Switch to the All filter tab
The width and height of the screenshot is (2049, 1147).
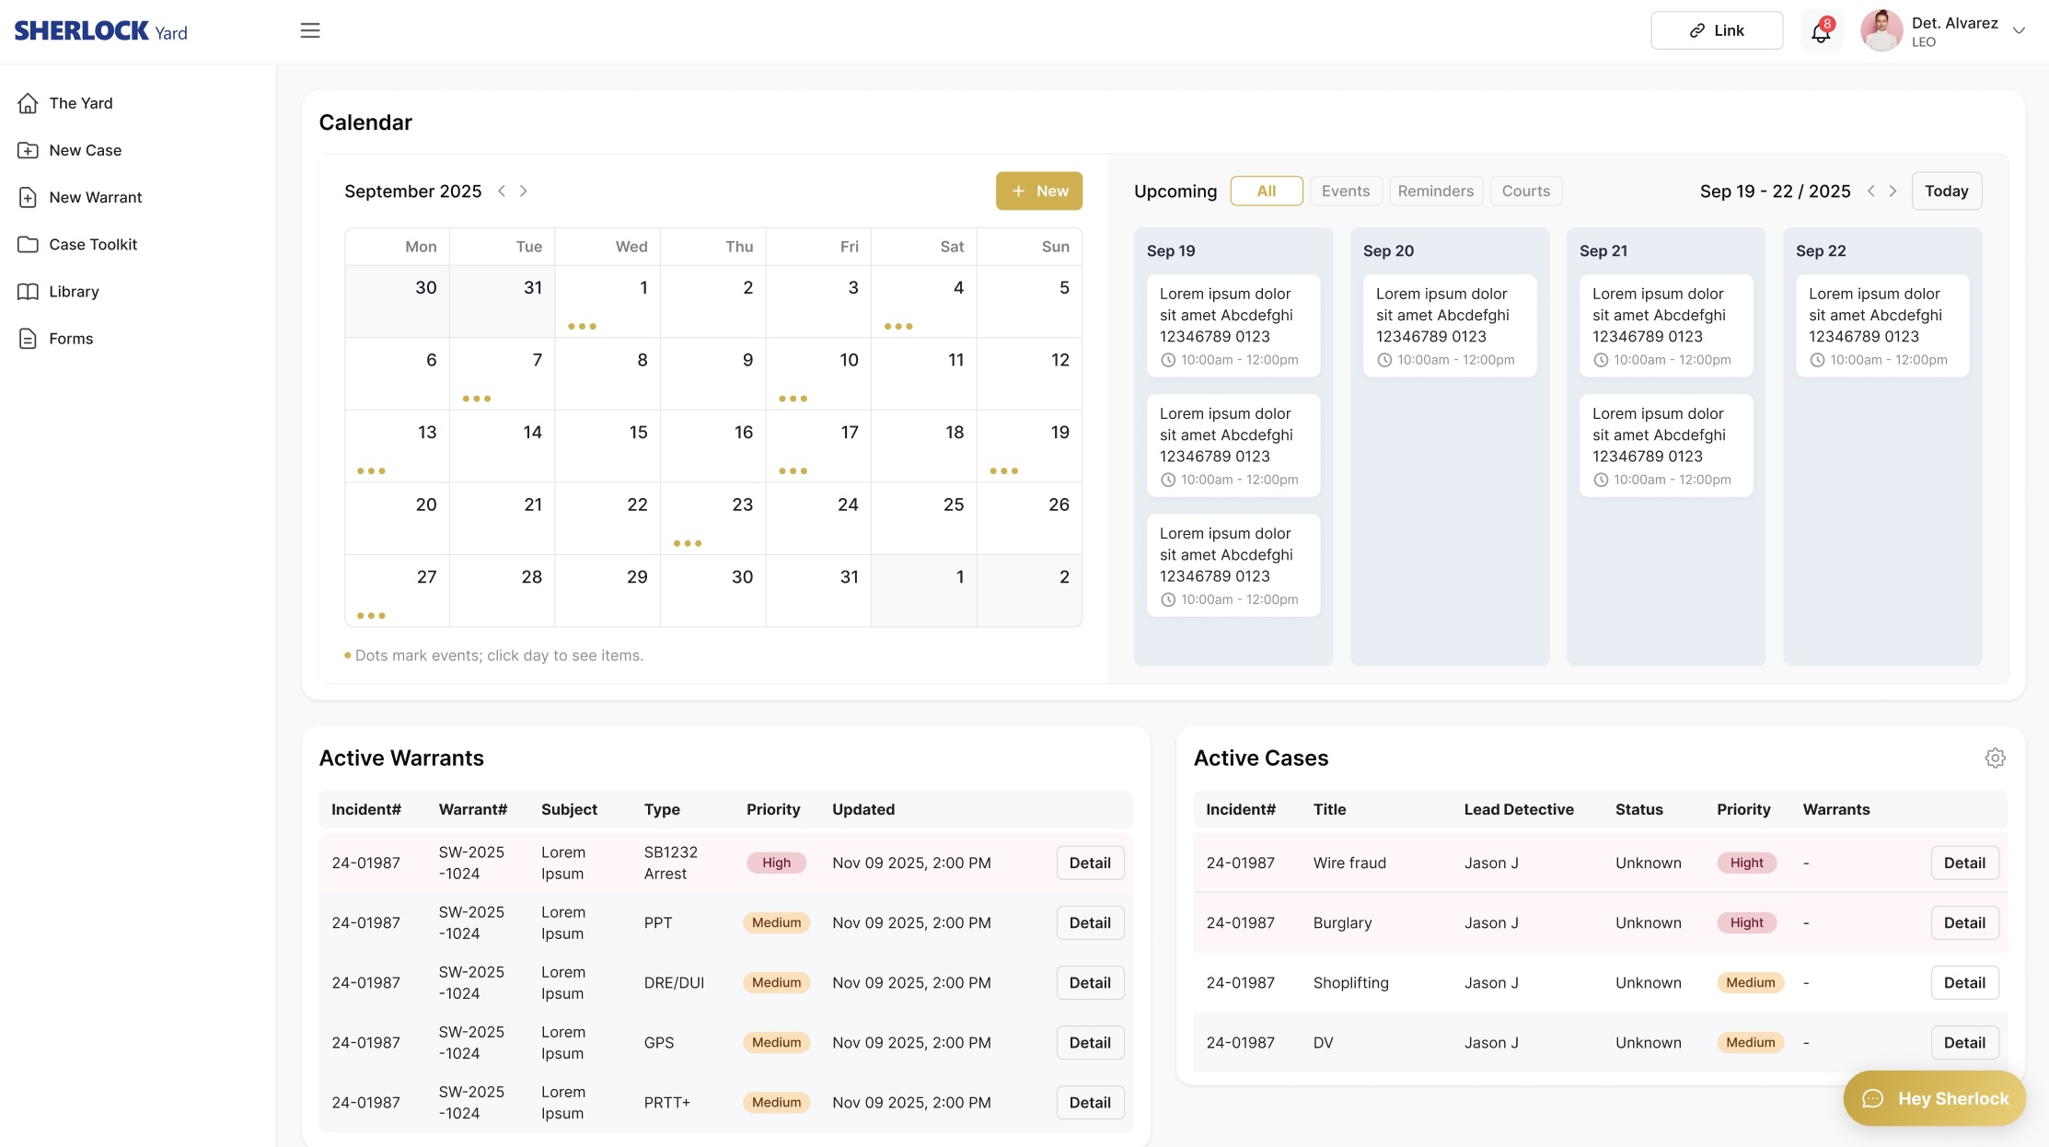(1267, 191)
